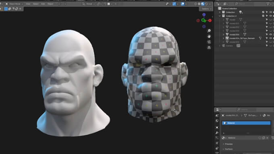Hide model.004_QkTopo_Remesh with its eye icon

coord(270,38)
